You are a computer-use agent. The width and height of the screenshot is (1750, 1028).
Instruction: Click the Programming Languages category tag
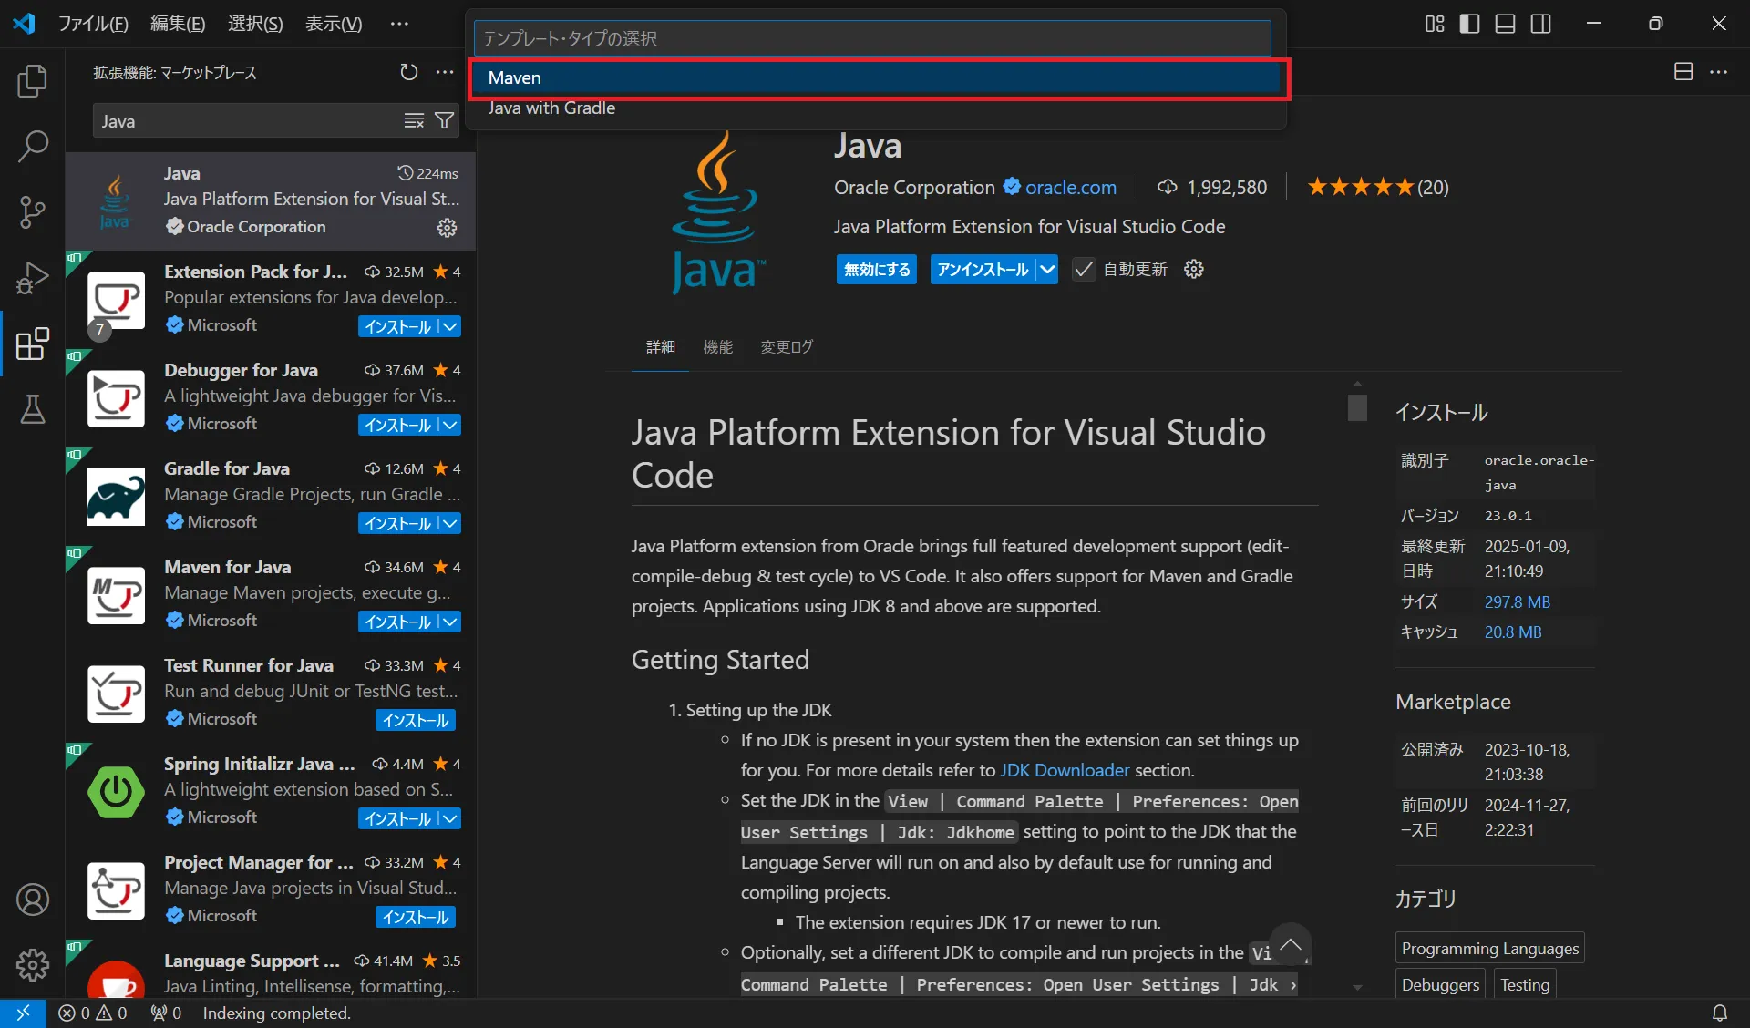coord(1489,948)
